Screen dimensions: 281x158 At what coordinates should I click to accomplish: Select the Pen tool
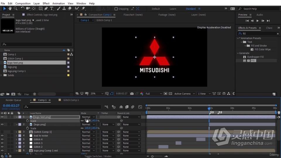[x=46, y=8]
